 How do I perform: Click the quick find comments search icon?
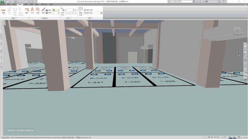point(101,13)
